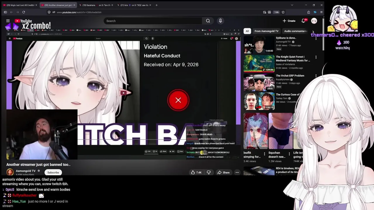Open the account avatar menu
Screen dimensions: 374x210
tap(314, 21)
